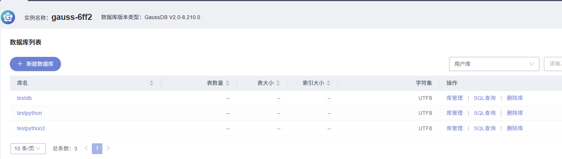
Task: Go to previous page arrow
Action: click(x=86, y=149)
